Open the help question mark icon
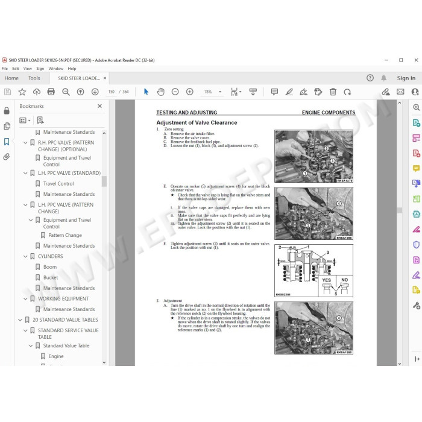The width and height of the screenshot is (422, 422). point(370,78)
